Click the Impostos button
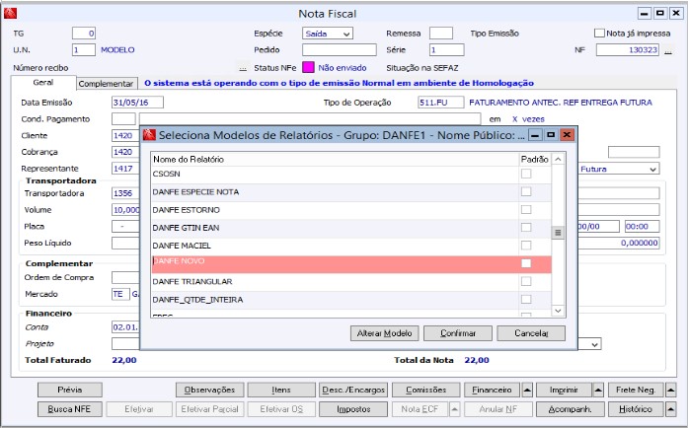 point(353,409)
